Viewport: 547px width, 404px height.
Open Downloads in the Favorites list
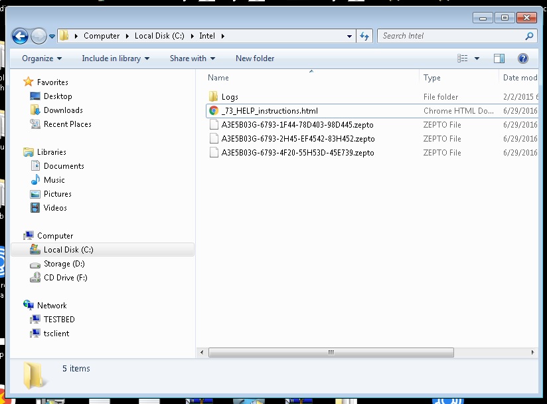coord(63,110)
